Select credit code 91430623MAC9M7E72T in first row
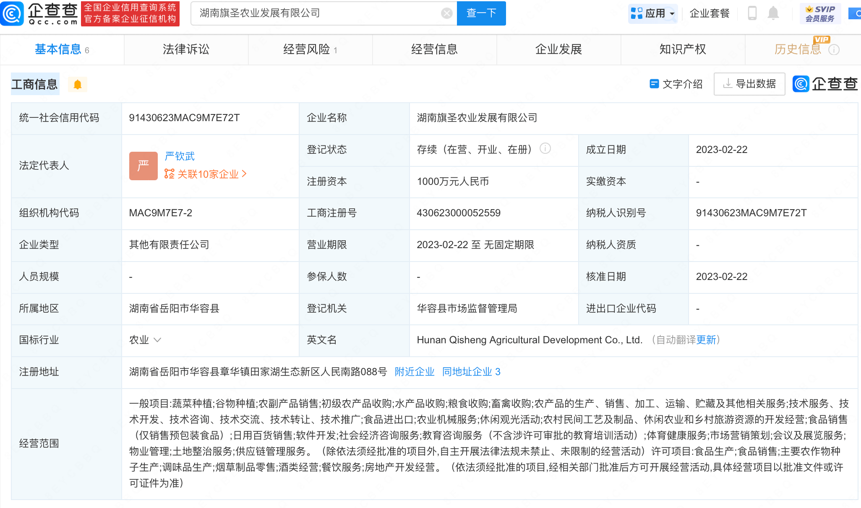 [184, 118]
